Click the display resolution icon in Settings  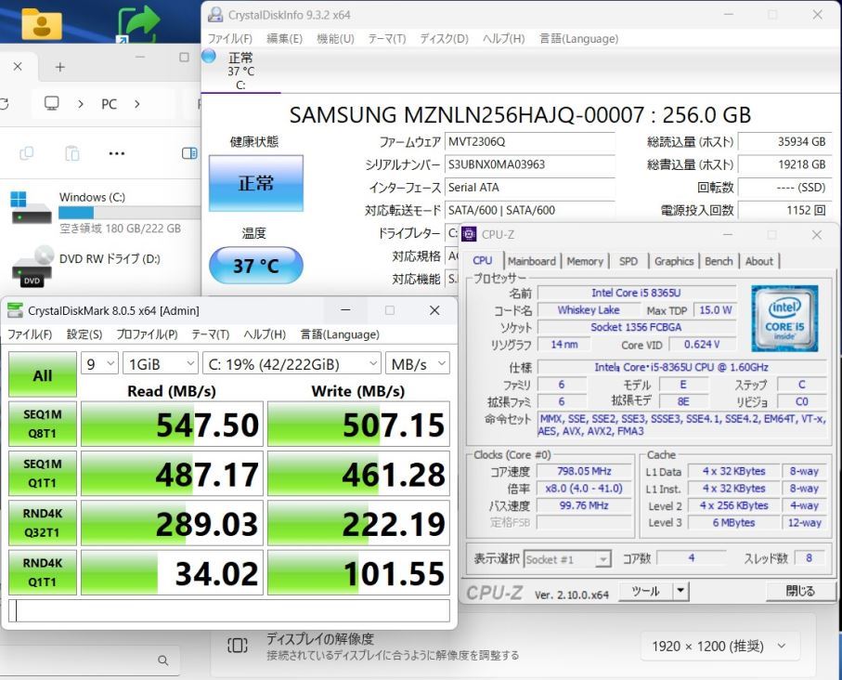tap(238, 645)
